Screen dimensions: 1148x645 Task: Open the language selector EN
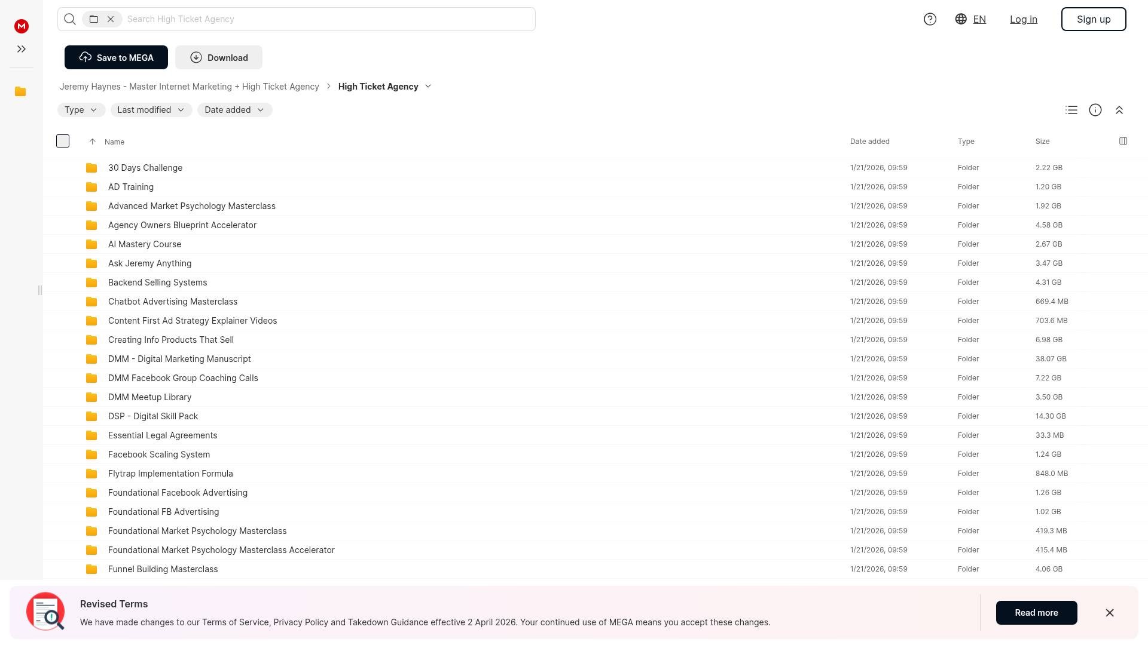point(970,19)
